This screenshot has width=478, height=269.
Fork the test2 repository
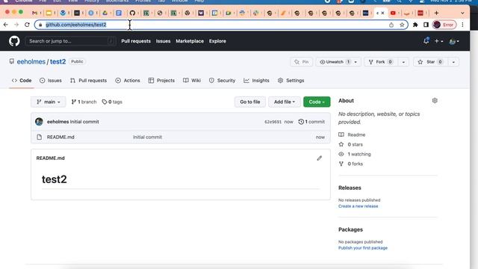pyautogui.click(x=380, y=62)
